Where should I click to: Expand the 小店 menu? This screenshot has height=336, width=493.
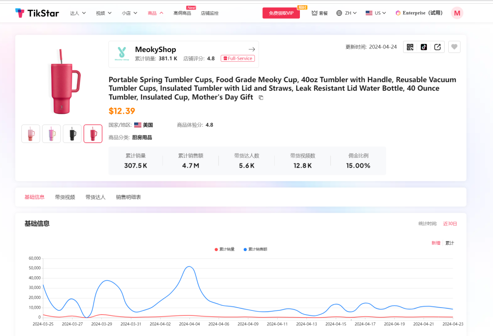(130, 13)
